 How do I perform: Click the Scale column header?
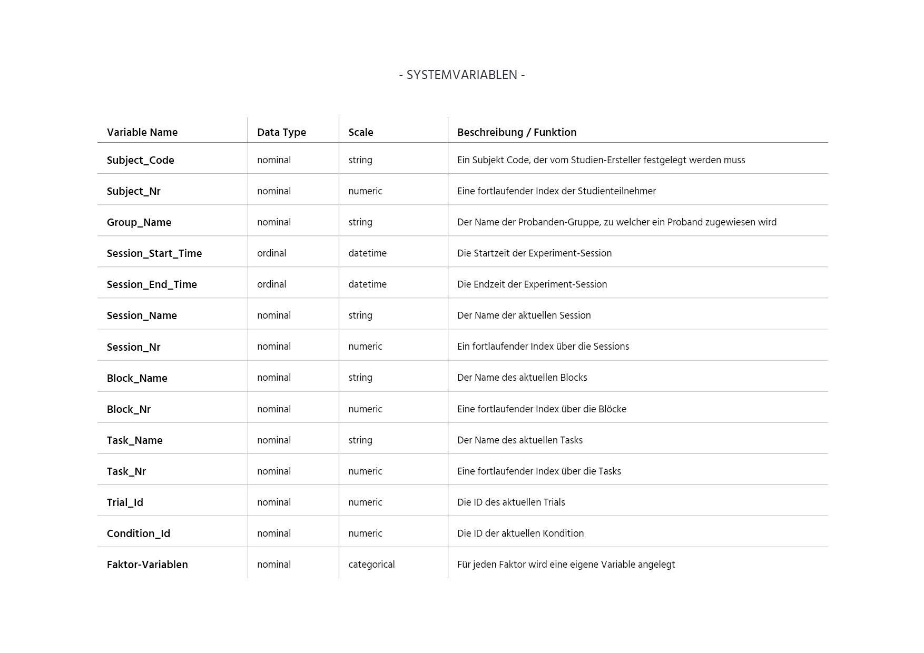coord(361,132)
